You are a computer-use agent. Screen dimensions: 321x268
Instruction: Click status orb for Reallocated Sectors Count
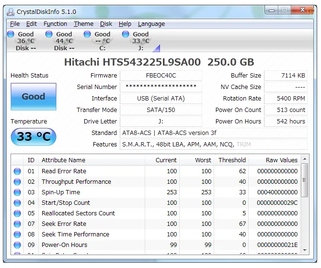tap(17, 213)
